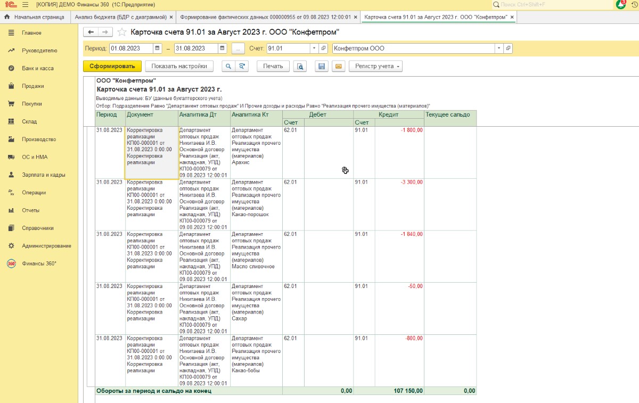Click the Текущее сальдо column header
Screen dimensions: 639x403
(450, 118)
